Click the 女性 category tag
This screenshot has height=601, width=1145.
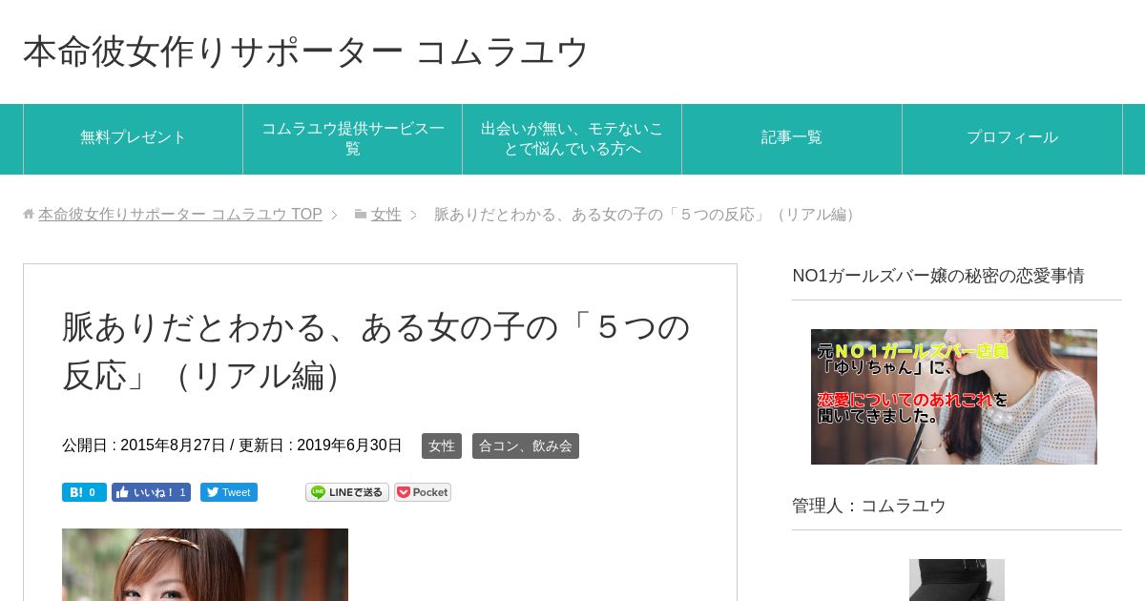tap(442, 446)
